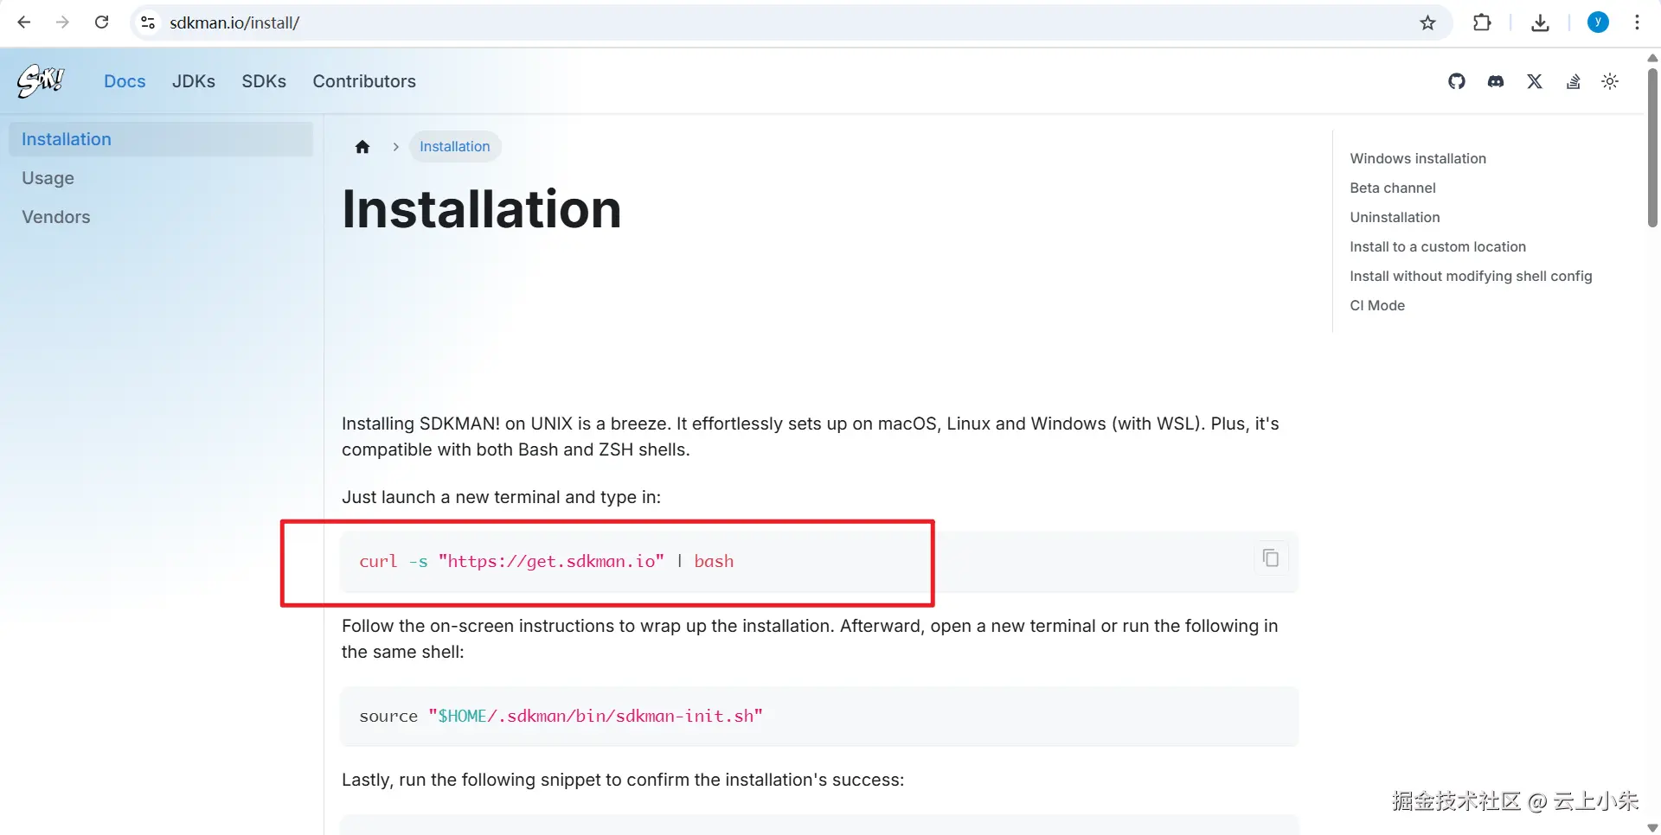Screen dimensions: 1661x835
Task: Jump to Install without modifying shell config
Action: click(1471, 276)
